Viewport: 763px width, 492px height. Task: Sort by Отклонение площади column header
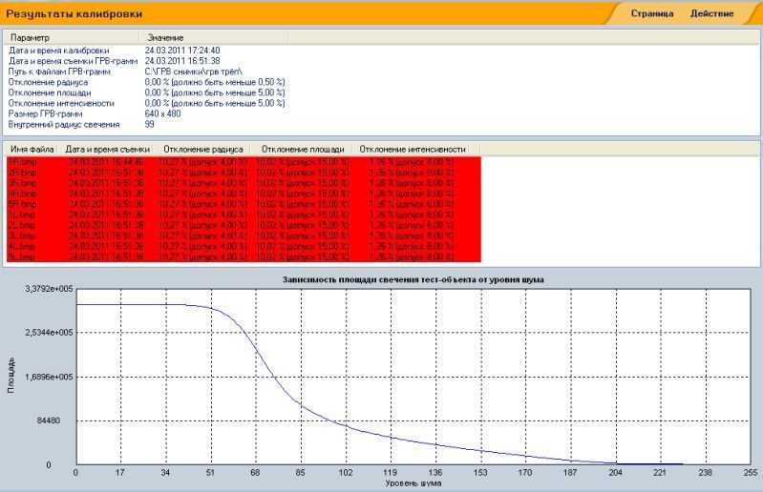pyautogui.click(x=303, y=149)
